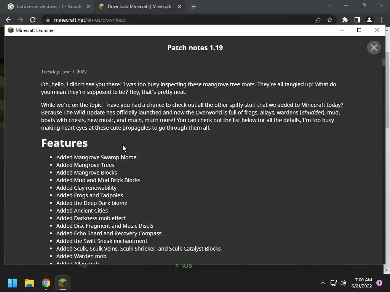This screenshot has height=292, width=390.
Task: Click the Minecraft Launcher taskbar icon
Action: pos(63,283)
